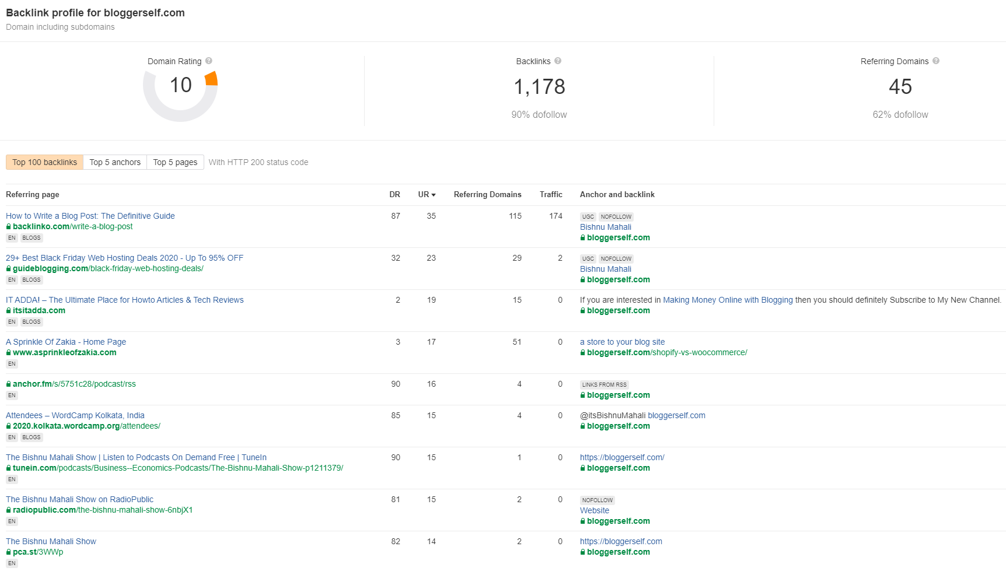Open A Sprinkle Of Zakia - Home Page
Screen dimensions: 1006x571
point(66,342)
